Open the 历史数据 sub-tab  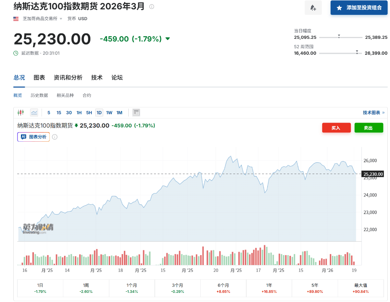coord(39,95)
